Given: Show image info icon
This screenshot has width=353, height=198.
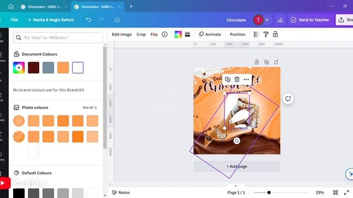Looking at the screenshot, I should pyautogui.click(x=165, y=34).
